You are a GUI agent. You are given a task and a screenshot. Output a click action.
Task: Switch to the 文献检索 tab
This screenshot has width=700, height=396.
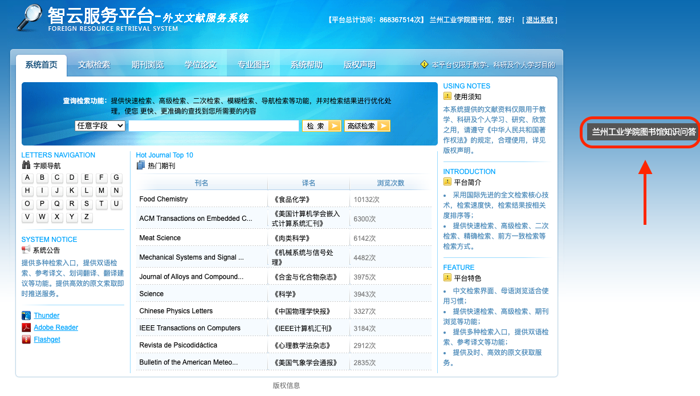tap(94, 65)
